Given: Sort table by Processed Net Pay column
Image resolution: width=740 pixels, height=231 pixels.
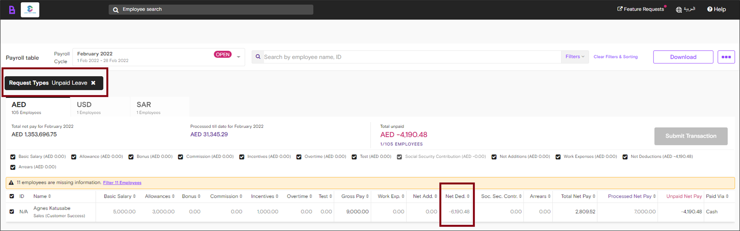Looking at the screenshot, I should pos(632,196).
